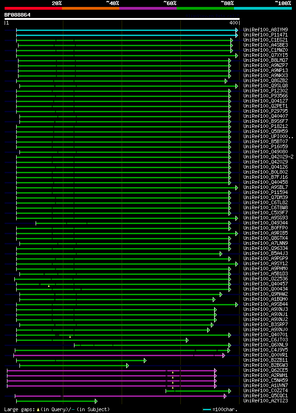Select the UniRef100_Q6XNL9 label
This screenshot has height=413, width=296.
click(265, 345)
